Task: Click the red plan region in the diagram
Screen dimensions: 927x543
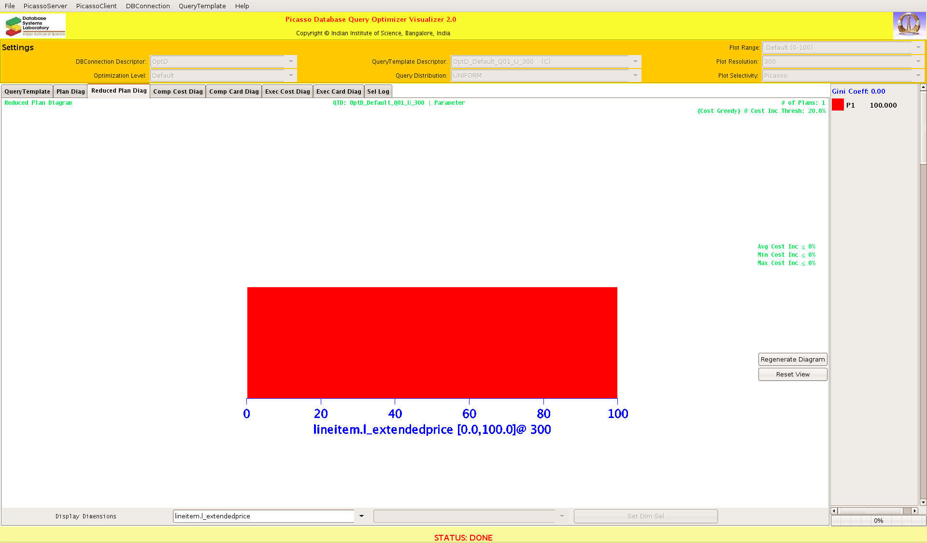Action: [432, 343]
